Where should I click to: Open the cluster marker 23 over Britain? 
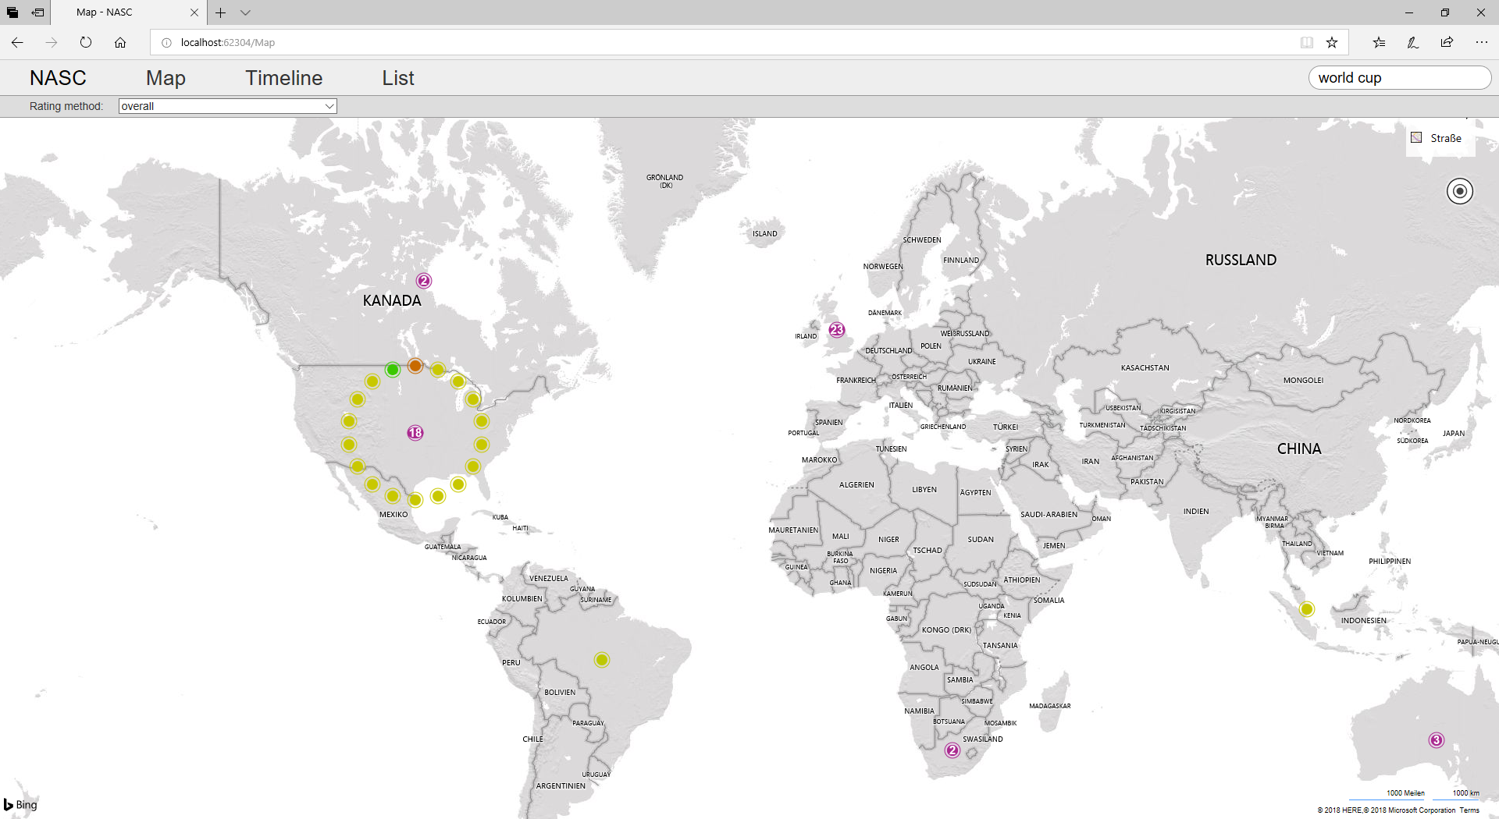(x=837, y=330)
